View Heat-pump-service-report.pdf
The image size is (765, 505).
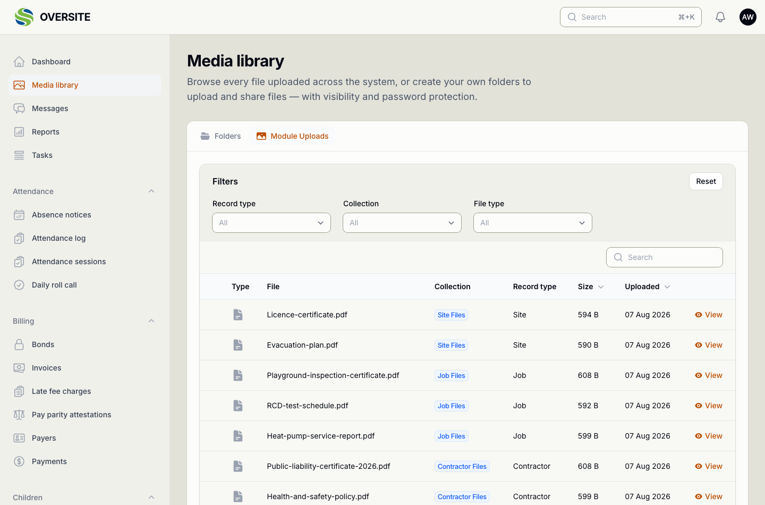(x=709, y=436)
